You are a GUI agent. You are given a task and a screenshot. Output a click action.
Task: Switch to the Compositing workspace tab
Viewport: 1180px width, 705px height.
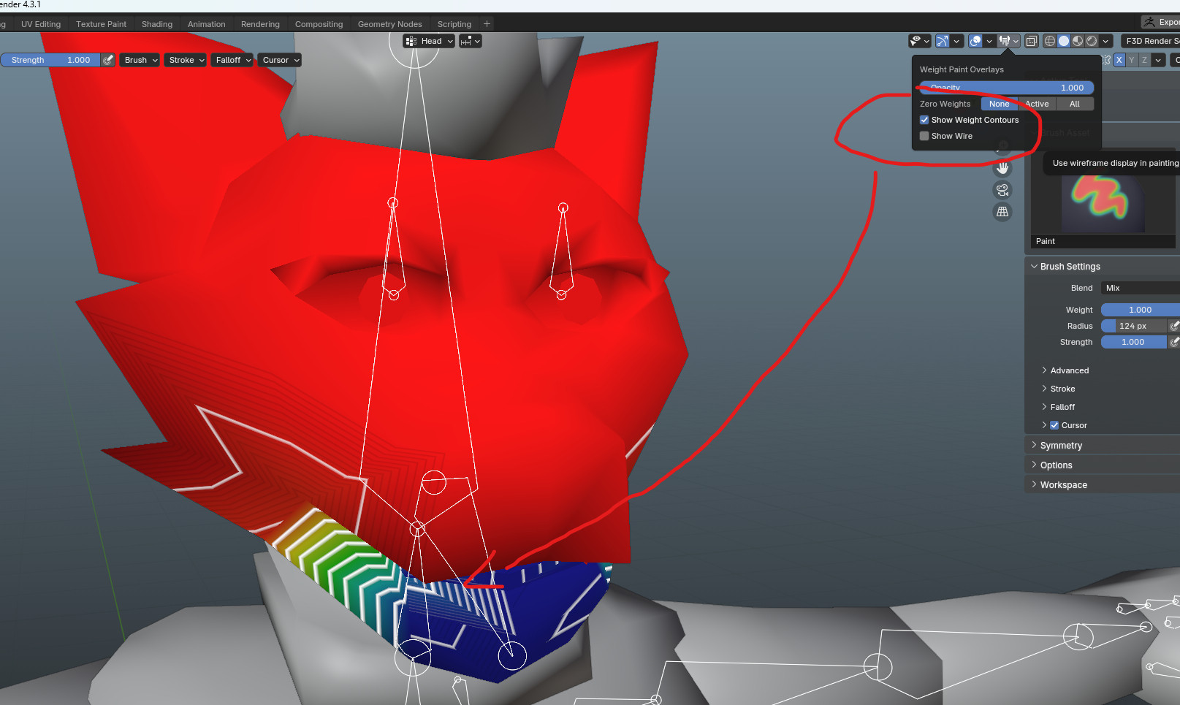click(x=319, y=24)
